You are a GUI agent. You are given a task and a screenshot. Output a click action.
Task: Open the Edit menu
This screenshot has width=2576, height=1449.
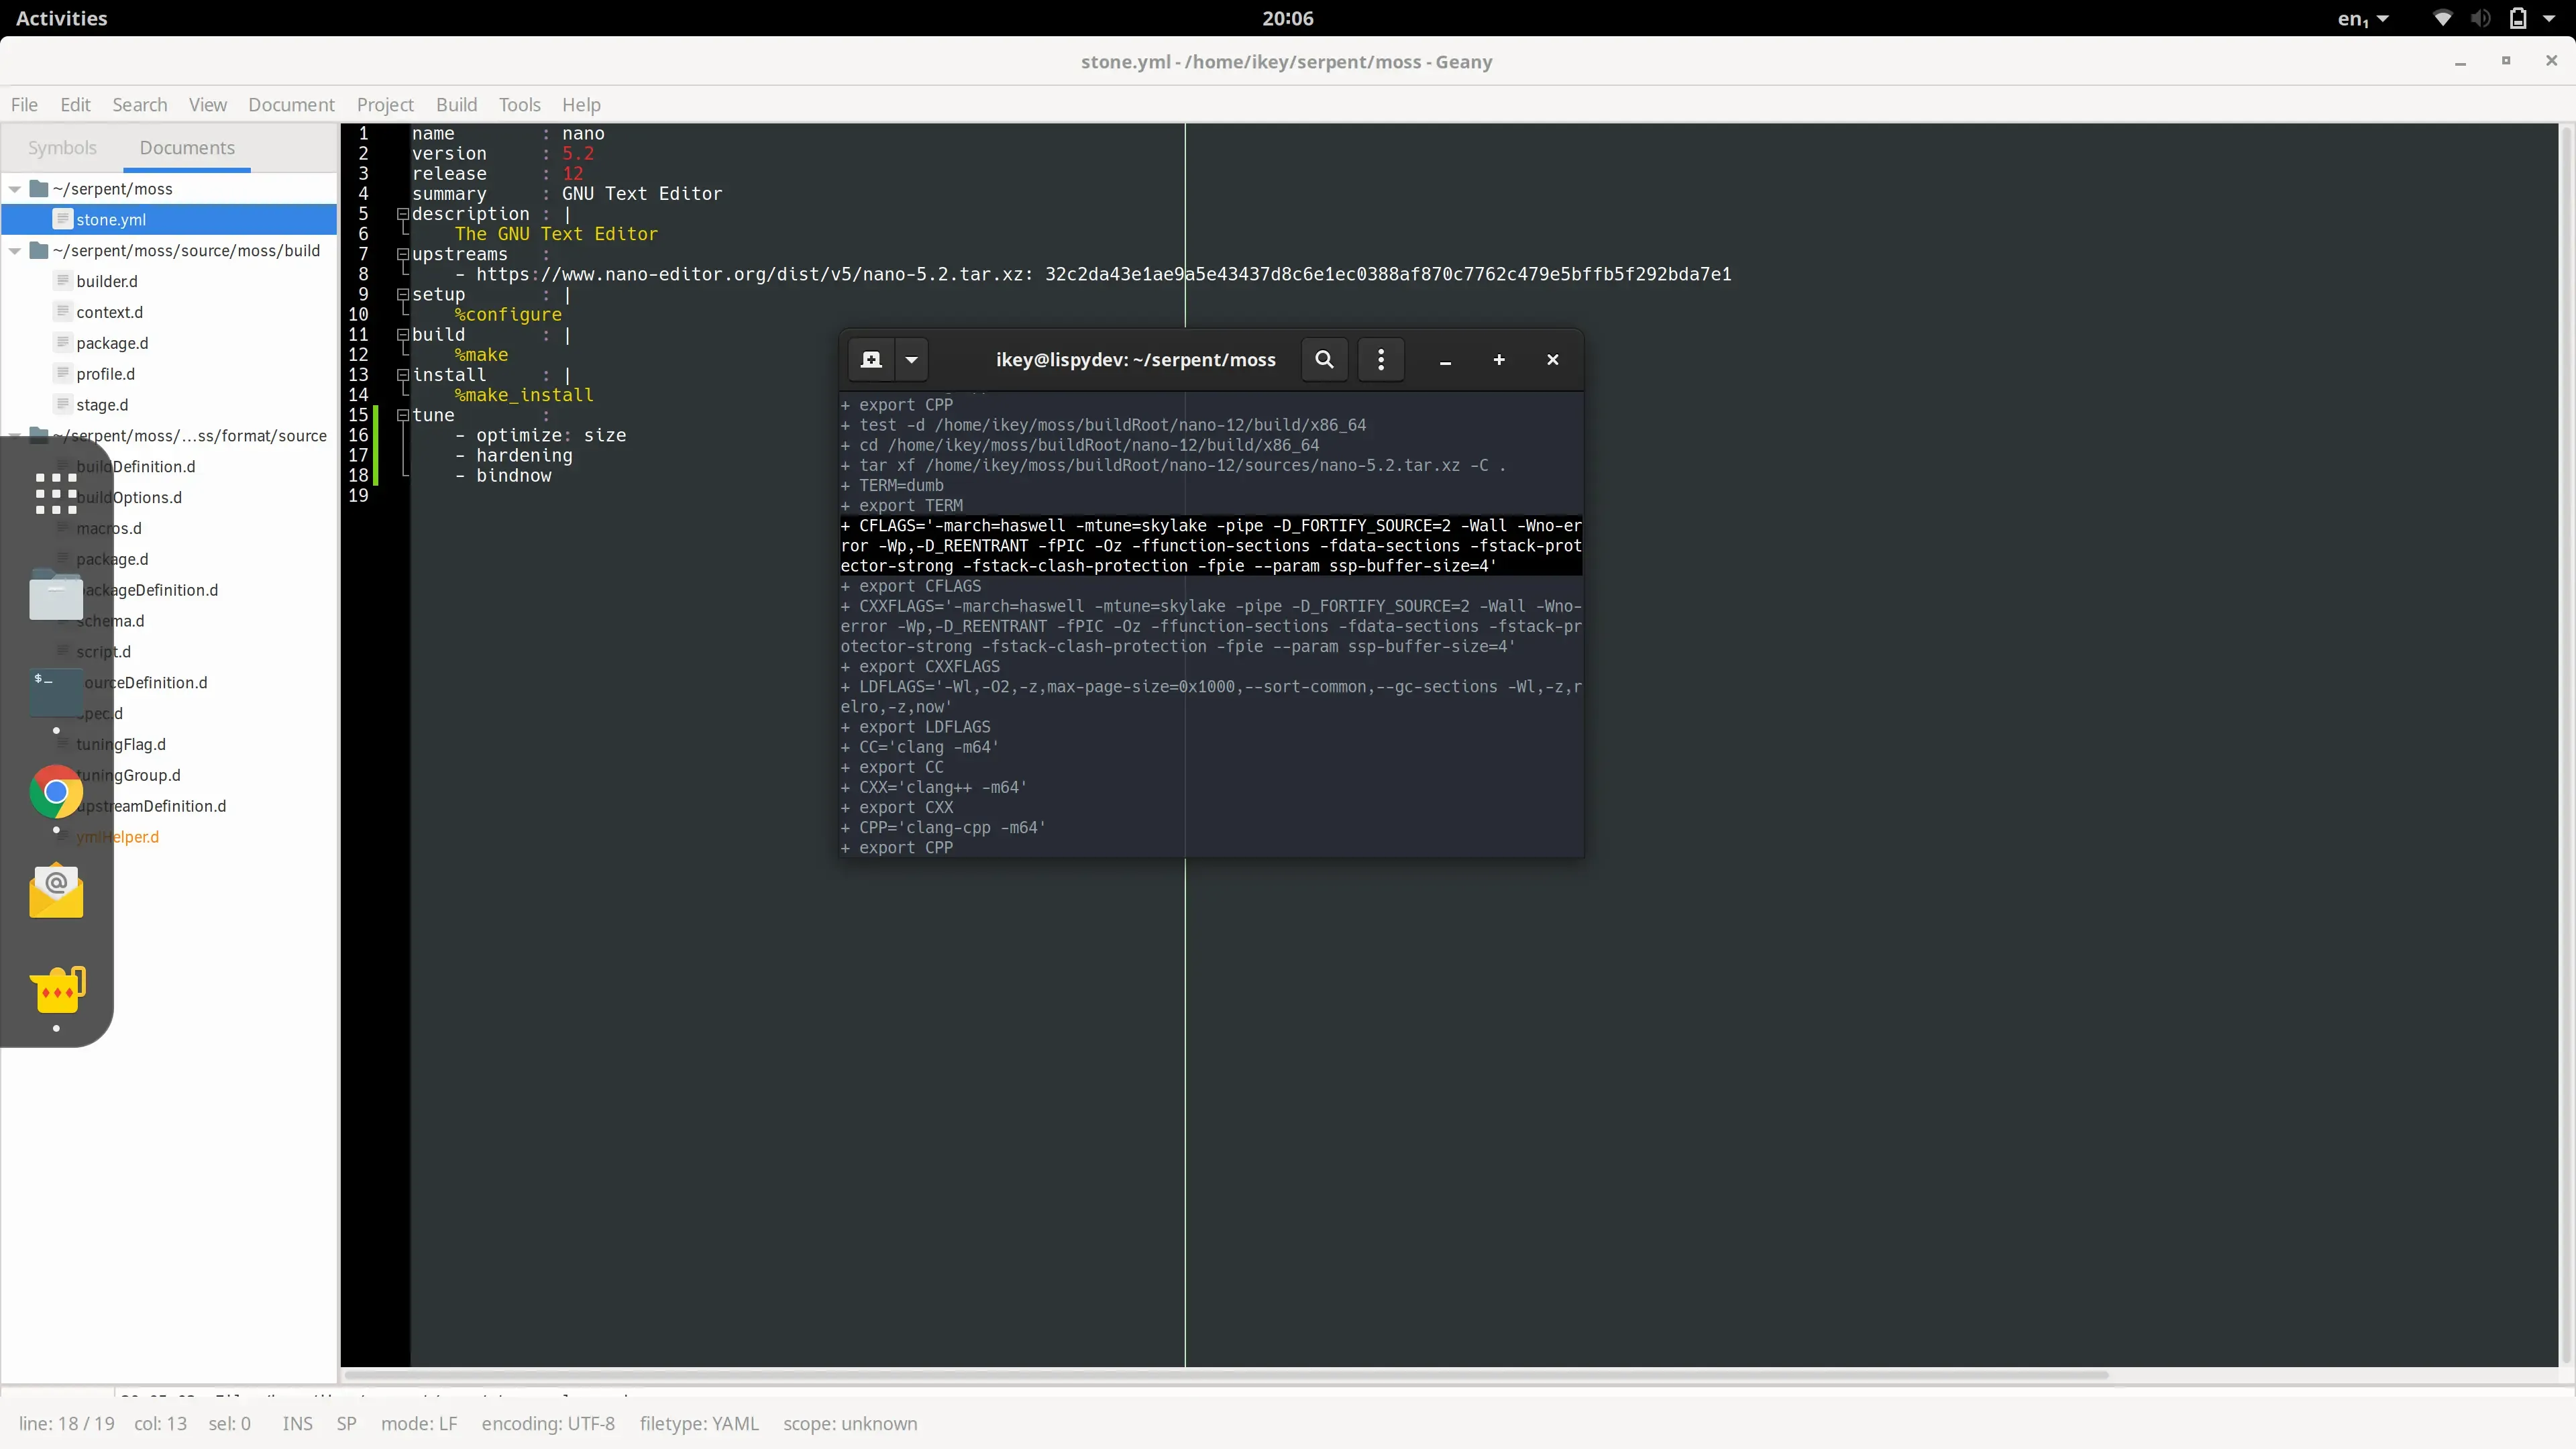75,105
